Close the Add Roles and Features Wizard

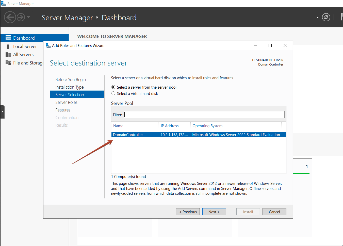[285, 45]
